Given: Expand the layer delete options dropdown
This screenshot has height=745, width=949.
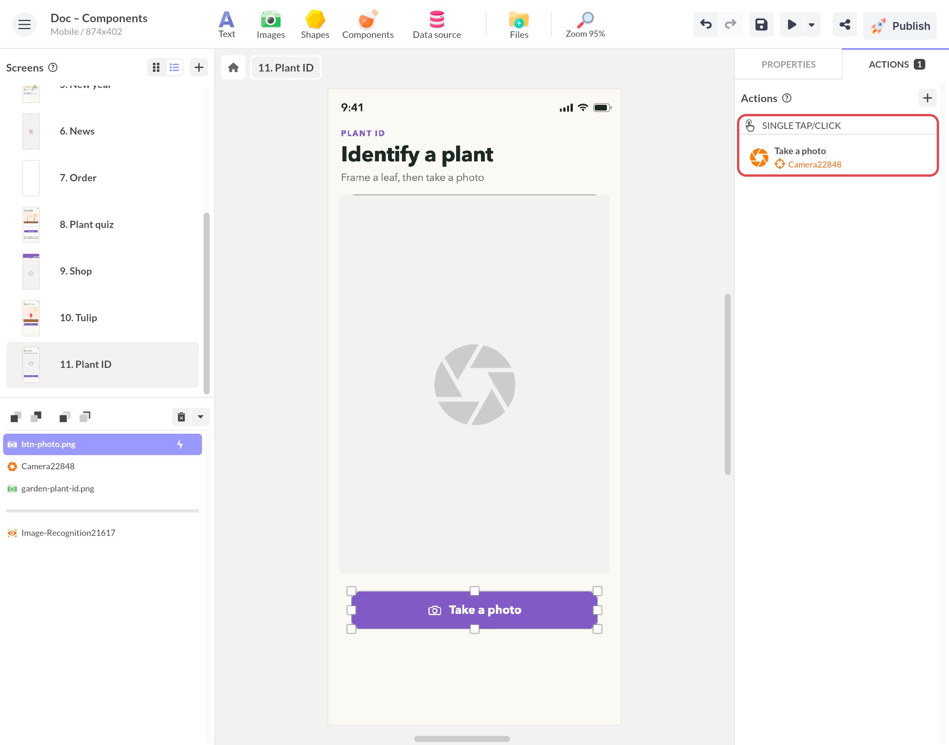Looking at the screenshot, I should point(201,416).
